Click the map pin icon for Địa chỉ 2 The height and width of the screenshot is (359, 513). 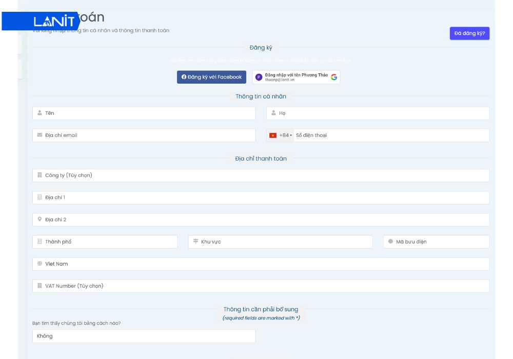40,220
